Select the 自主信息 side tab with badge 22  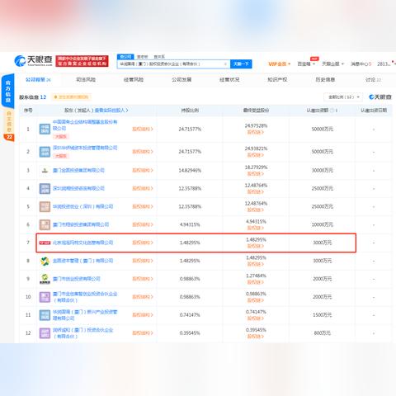tap(9, 125)
